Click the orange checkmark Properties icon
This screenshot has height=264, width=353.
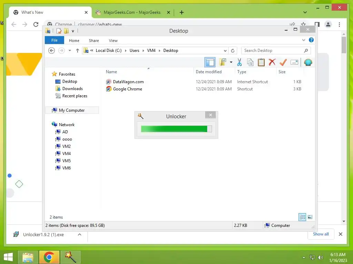[x=283, y=62]
